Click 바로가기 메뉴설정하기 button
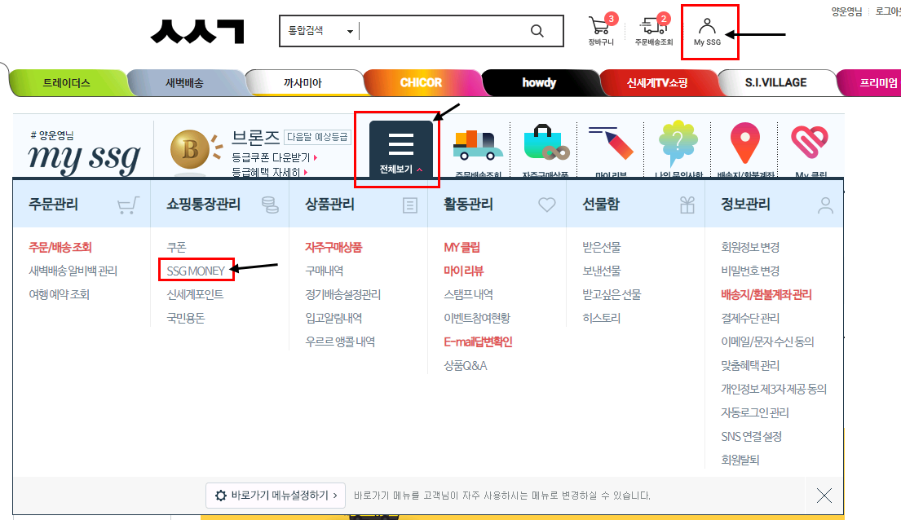 276,496
